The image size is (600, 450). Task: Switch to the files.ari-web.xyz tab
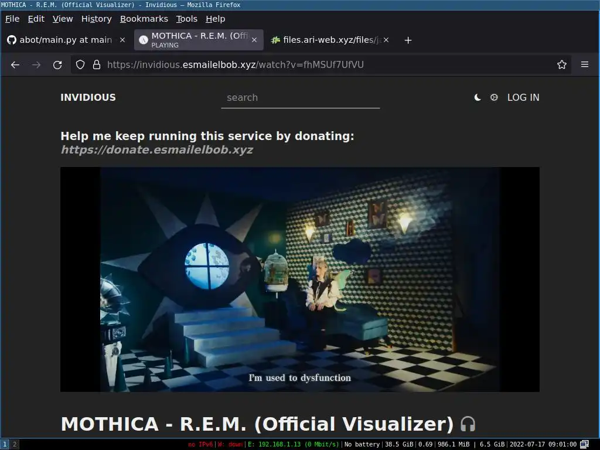tap(330, 40)
